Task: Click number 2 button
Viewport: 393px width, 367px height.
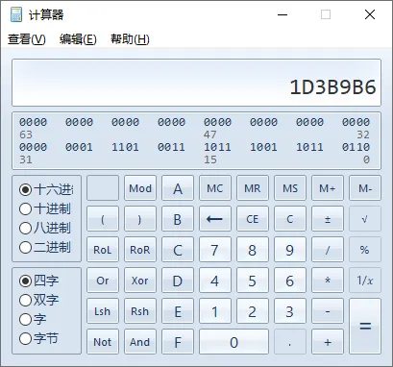Action: click(253, 311)
